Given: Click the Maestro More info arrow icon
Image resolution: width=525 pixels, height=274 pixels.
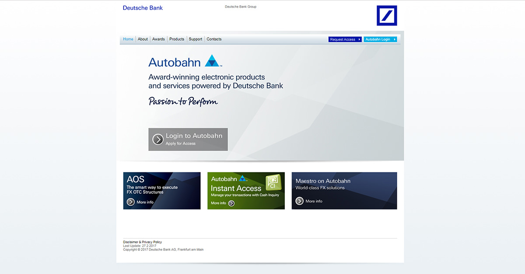Looking at the screenshot, I should (300, 201).
